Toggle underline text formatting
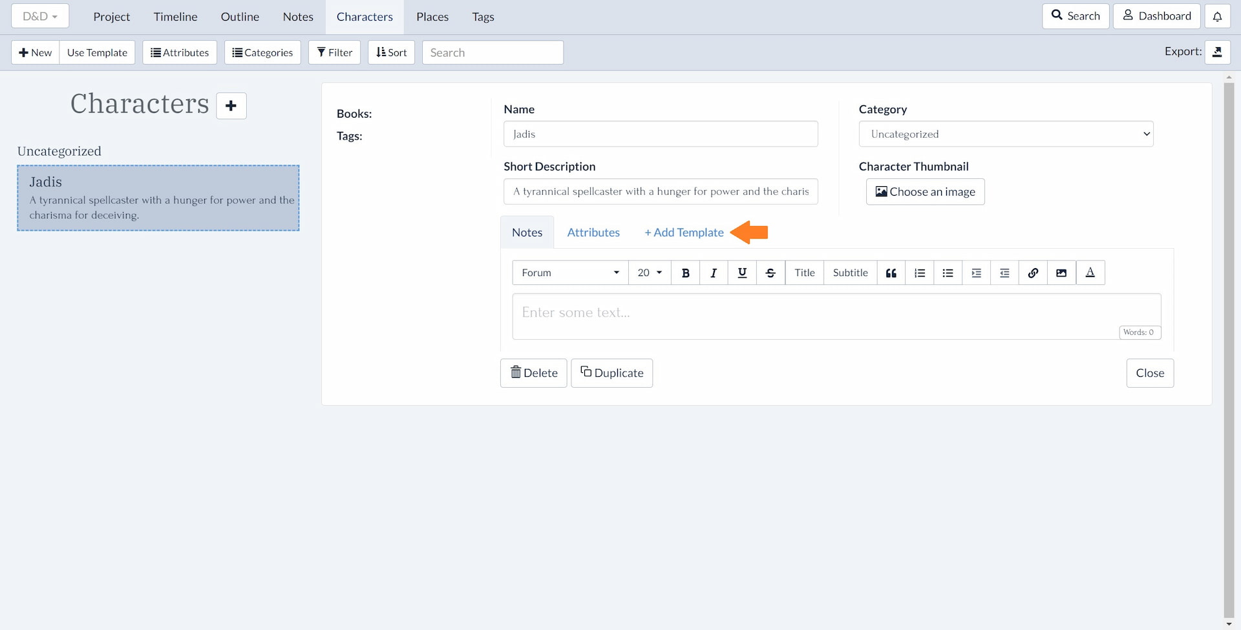This screenshot has width=1241, height=630. [742, 273]
